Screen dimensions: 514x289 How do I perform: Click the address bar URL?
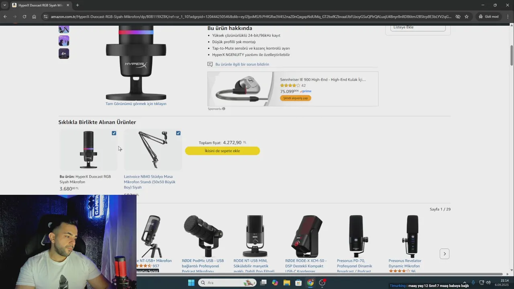pos(251,16)
